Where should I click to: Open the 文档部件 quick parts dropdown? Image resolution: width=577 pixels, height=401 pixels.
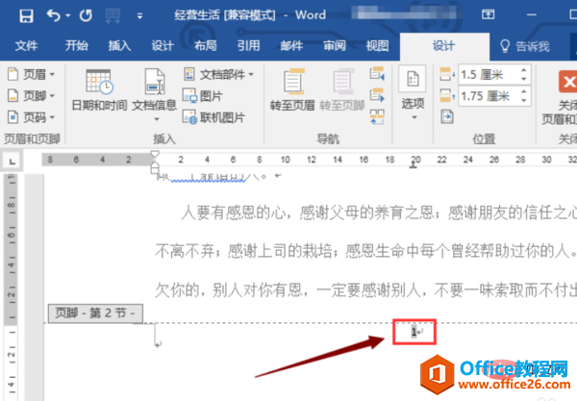tap(219, 75)
